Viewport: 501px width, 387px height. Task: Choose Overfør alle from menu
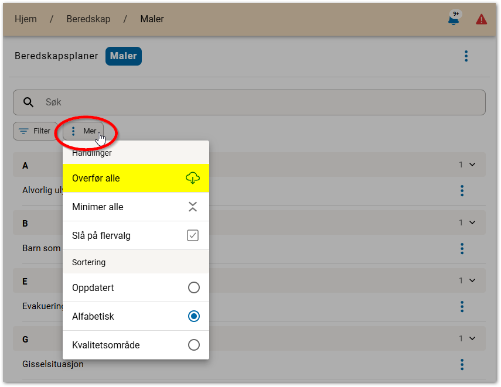(x=135, y=178)
